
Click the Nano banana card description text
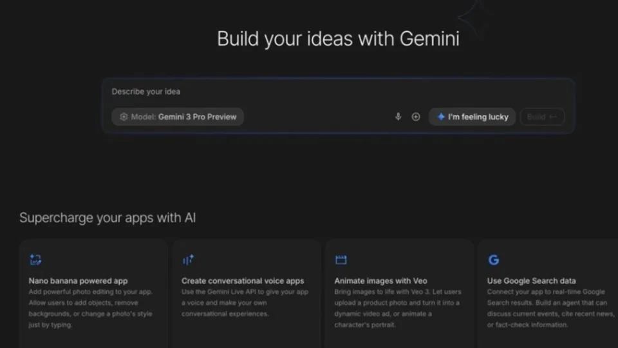click(x=90, y=309)
